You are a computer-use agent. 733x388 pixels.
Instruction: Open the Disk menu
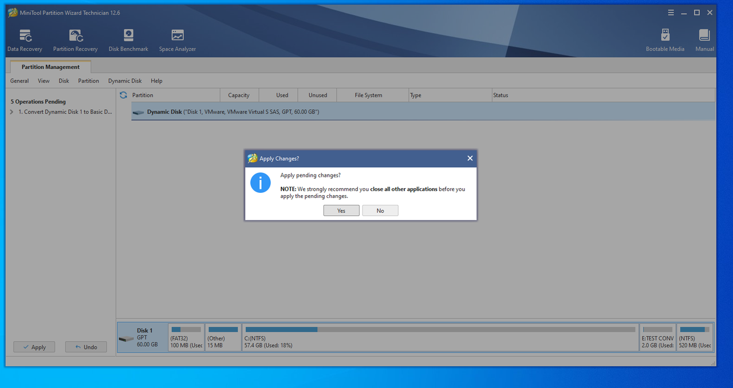pos(64,81)
